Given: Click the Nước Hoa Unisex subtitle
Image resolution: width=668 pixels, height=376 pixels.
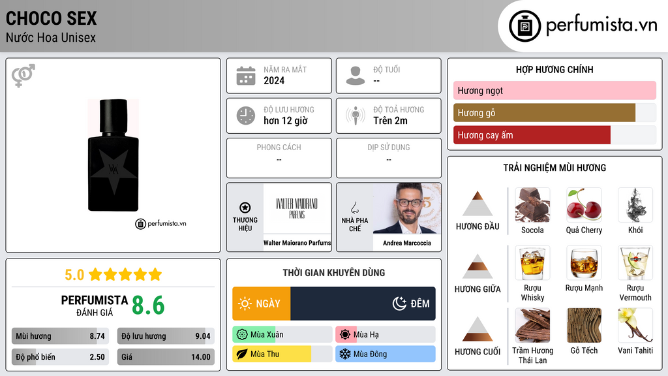Looking at the screenshot, I should tap(51, 38).
